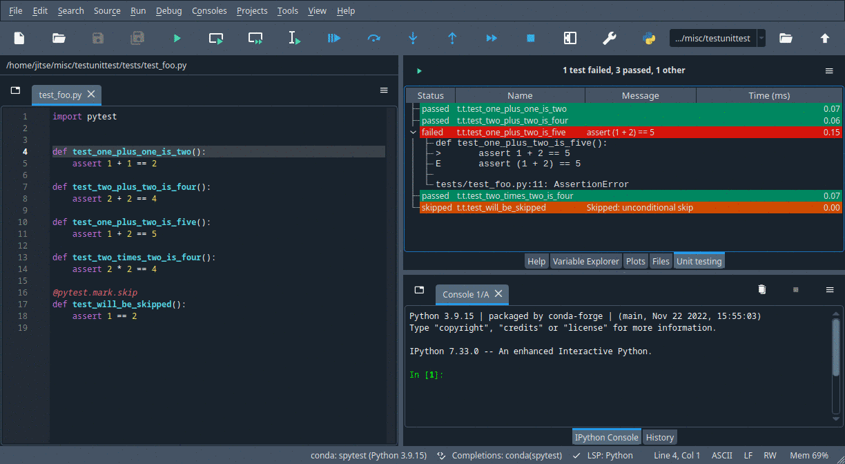The image size is (845, 464).
Task: Run tests with the green arrow in Unit testing
Action: tap(419, 70)
